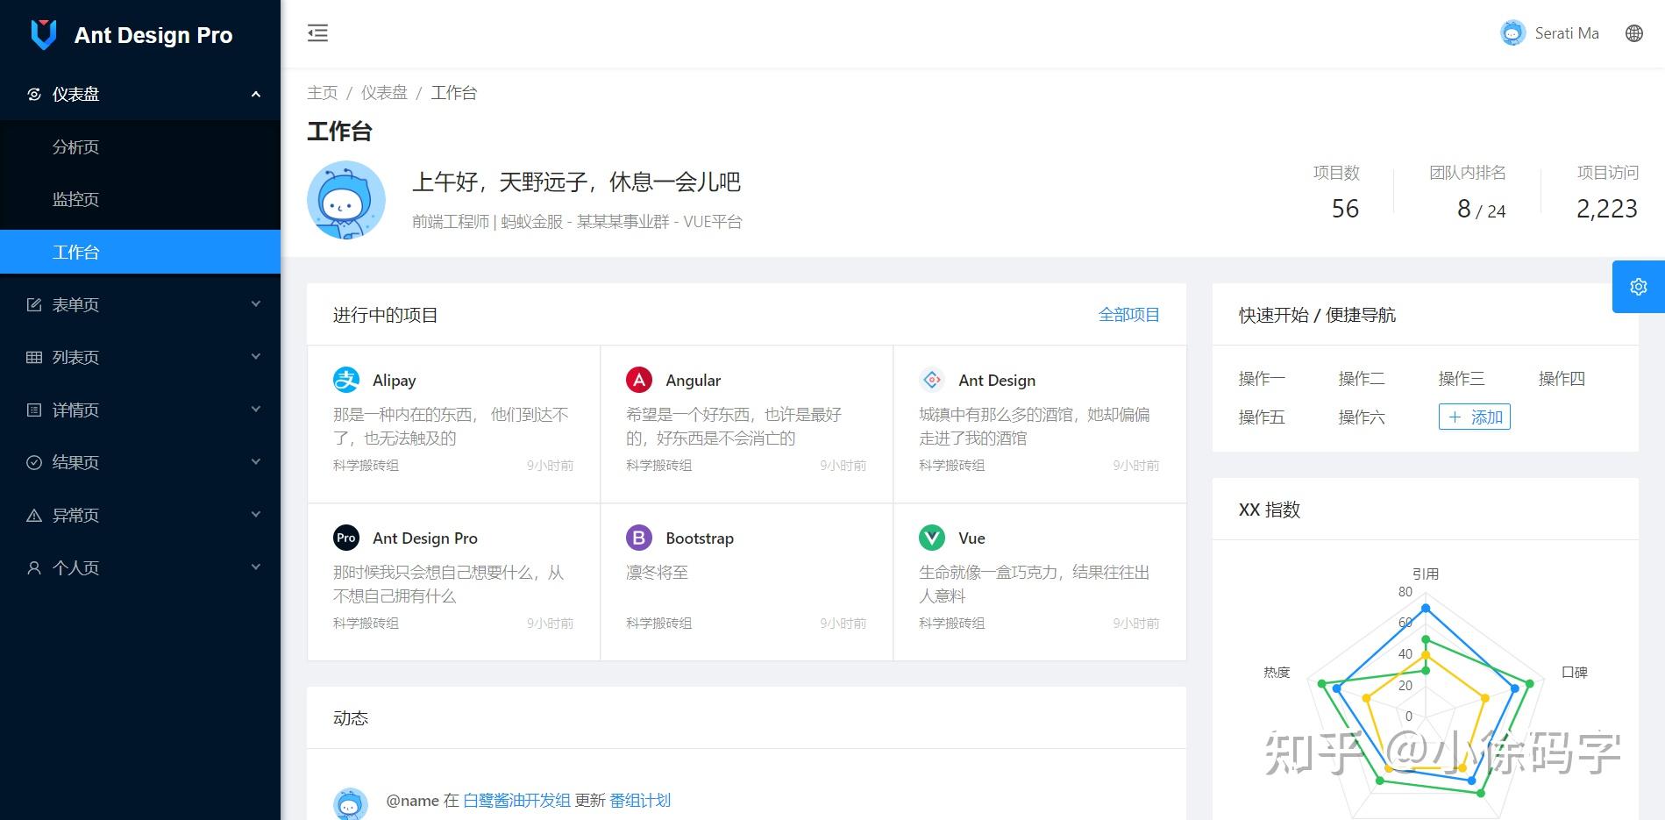Open the 监控页 page from sidebar
Image resolution: width=1665 pixels, height=820 pixels.
click(75, 199)
